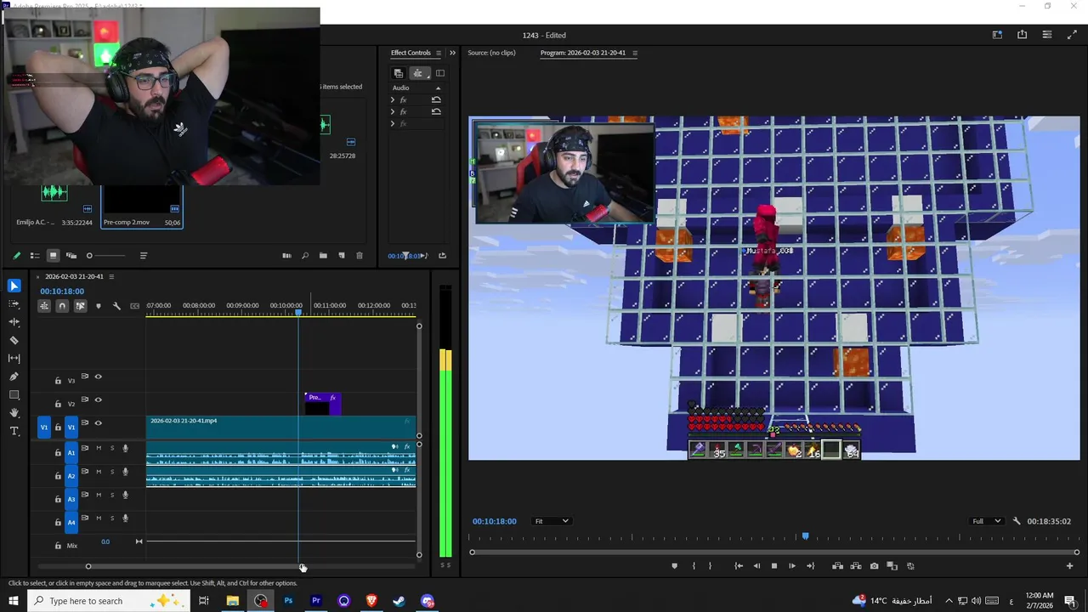The width and height of the screenshot is (1088, 612).
Task: Open the Button Editor plus icon
Action: coord(1069,566)
